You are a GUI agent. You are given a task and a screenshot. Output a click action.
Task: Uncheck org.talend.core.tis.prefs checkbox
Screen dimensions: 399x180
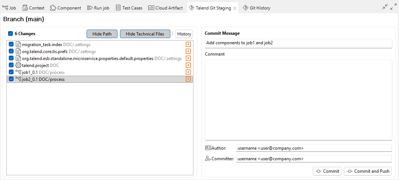(11, 52)
